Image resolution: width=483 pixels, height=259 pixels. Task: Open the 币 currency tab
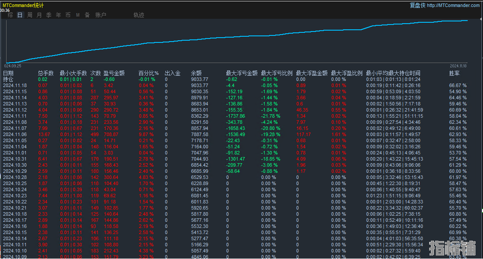pyautogui.click(x=68, y=15)
